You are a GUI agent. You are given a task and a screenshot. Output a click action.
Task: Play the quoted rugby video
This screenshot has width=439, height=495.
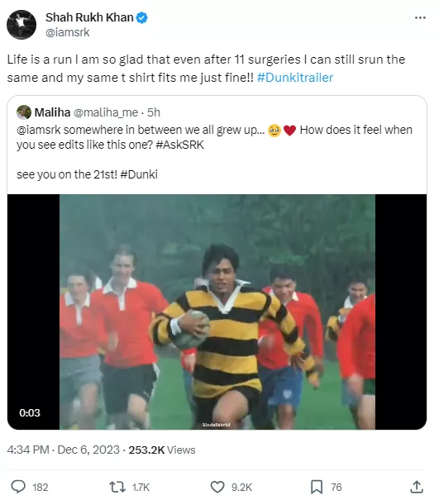click(217, 312)
